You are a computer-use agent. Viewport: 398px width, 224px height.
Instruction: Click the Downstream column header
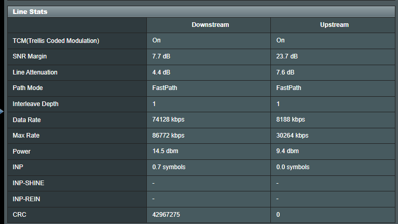tap(210, 25)
